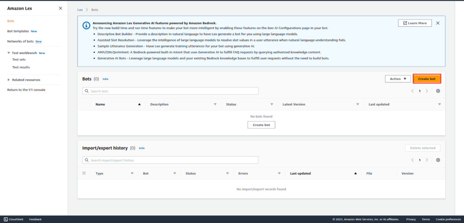This screenshot has height=223, width=464.
Task: Open Bot column filter in history table
Action: [174, 173]
